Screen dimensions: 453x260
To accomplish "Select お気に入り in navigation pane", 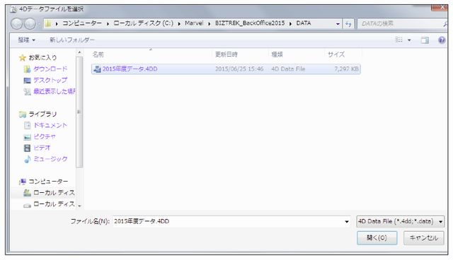I will pos(42,57).
